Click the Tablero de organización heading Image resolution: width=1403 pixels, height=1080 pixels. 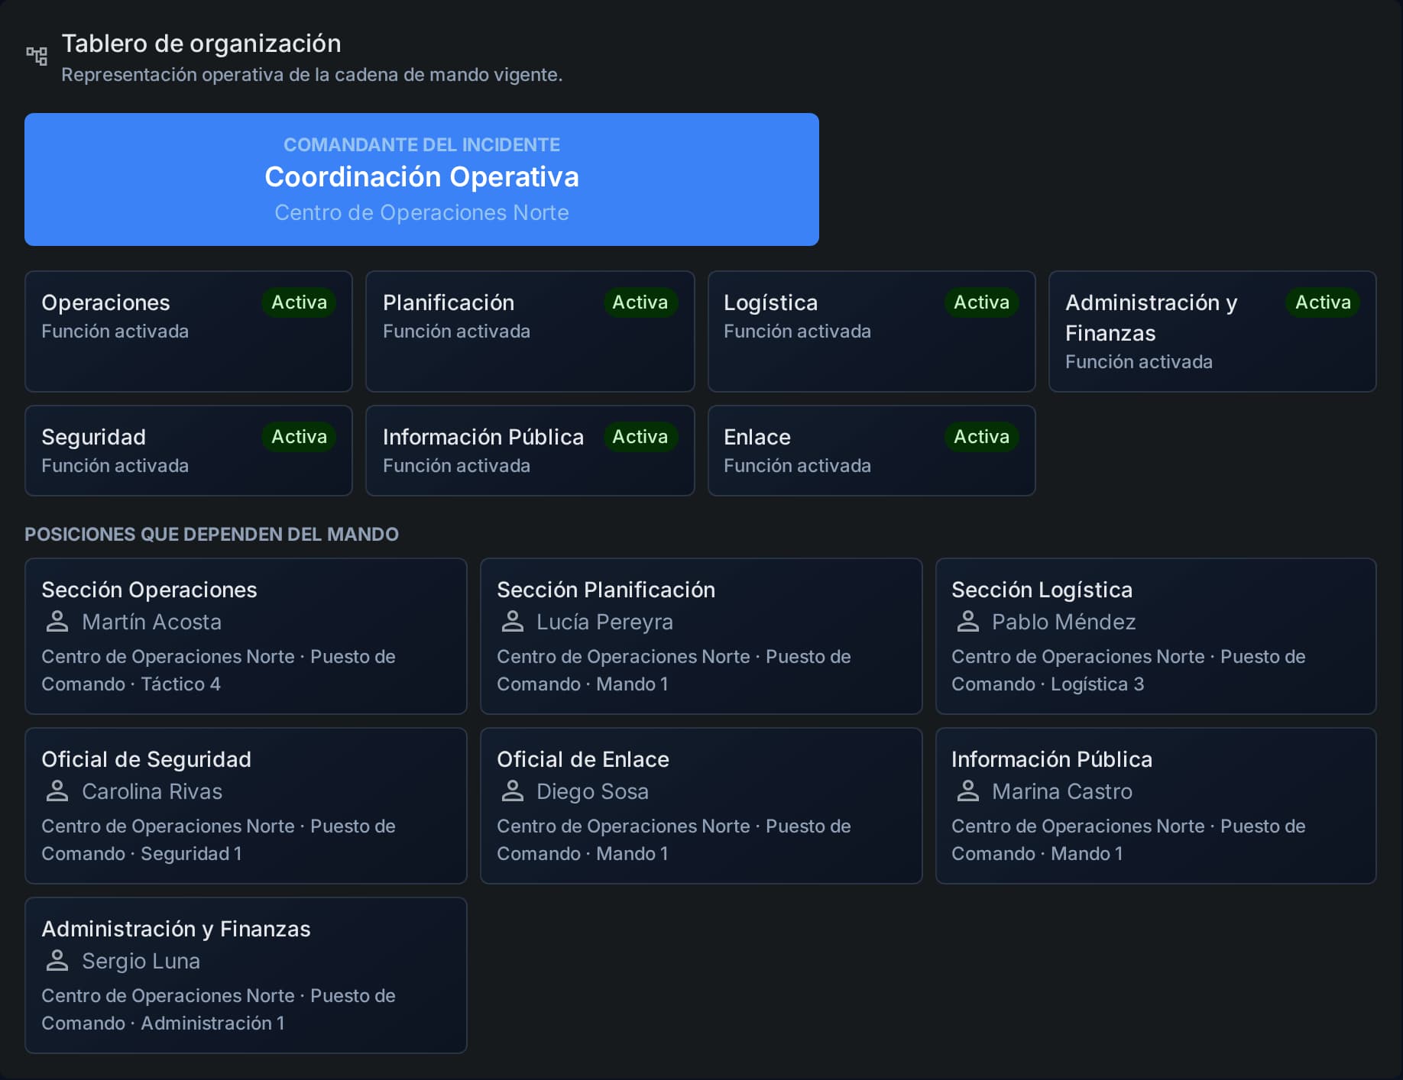(201, 44)
